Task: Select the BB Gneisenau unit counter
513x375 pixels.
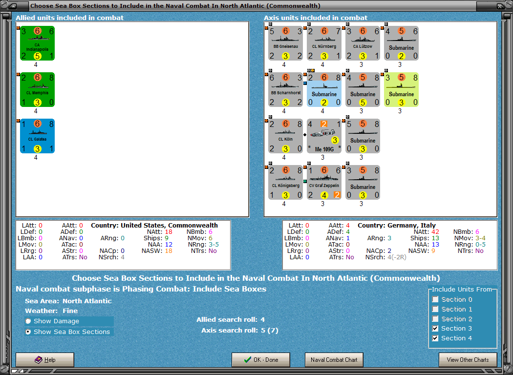Action: [286, 43]
